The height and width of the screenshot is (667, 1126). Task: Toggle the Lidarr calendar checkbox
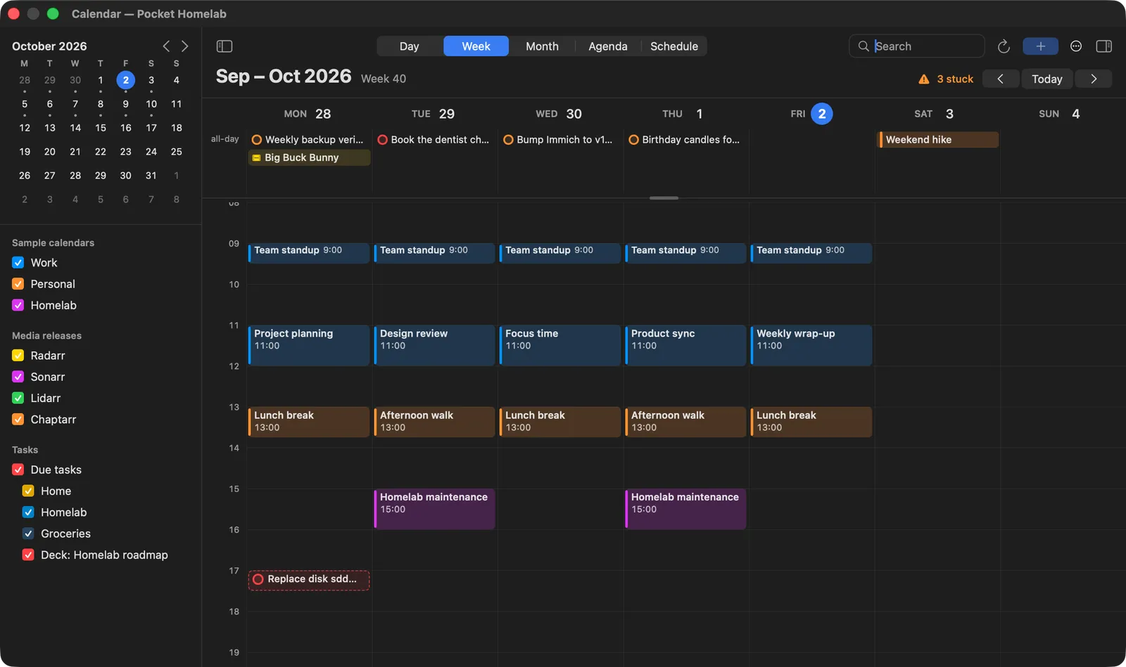[x=18, y=399]
